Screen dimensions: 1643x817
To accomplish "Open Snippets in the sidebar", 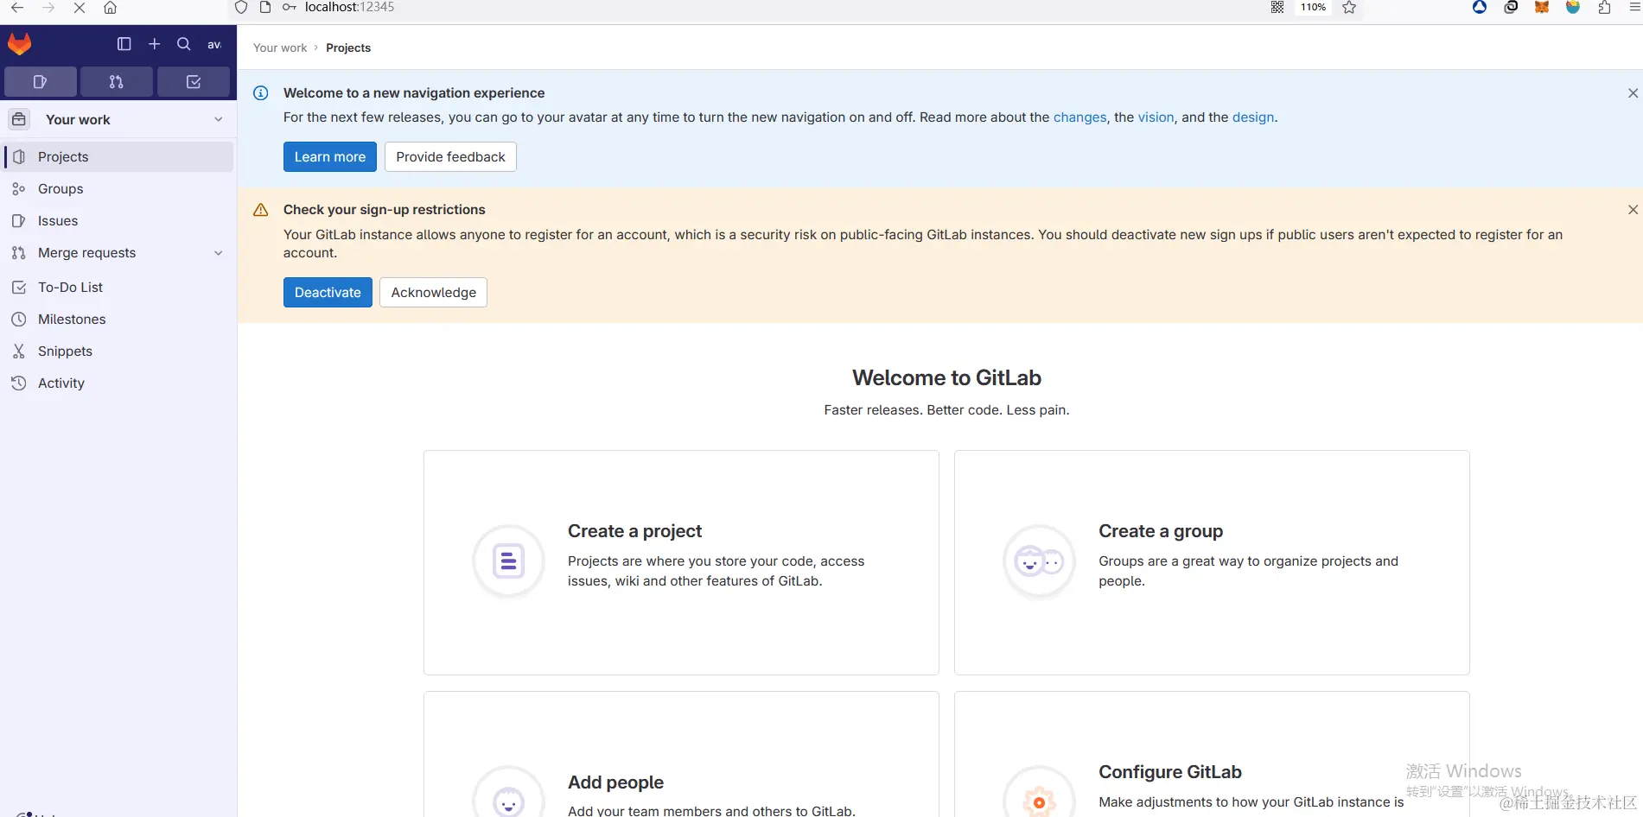I will 118,351.
